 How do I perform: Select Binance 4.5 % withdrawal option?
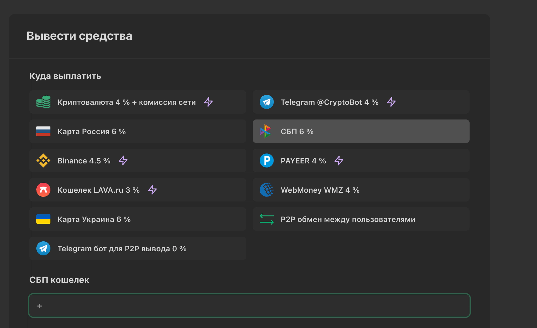pos(84,161)
